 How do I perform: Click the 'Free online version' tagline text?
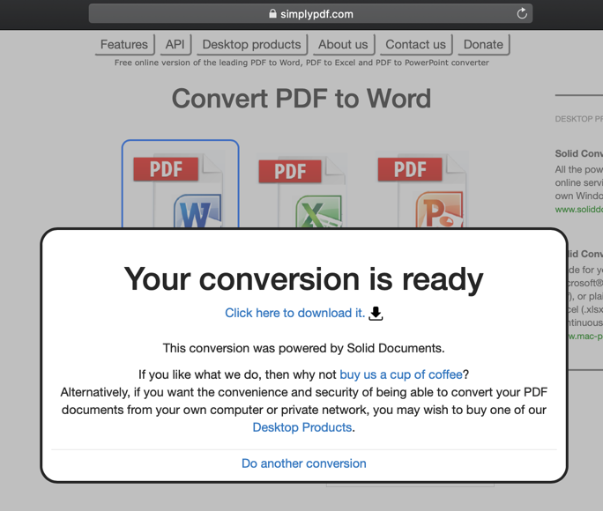click(x=301, y=63)
